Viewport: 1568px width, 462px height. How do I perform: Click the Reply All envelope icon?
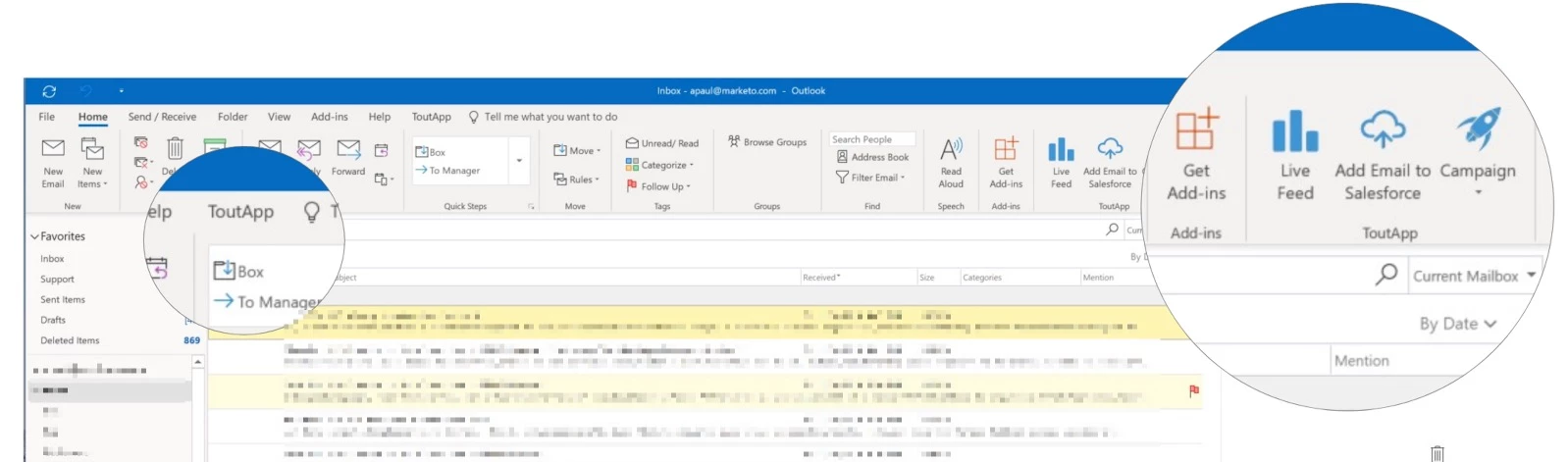[x=309, y=149]
